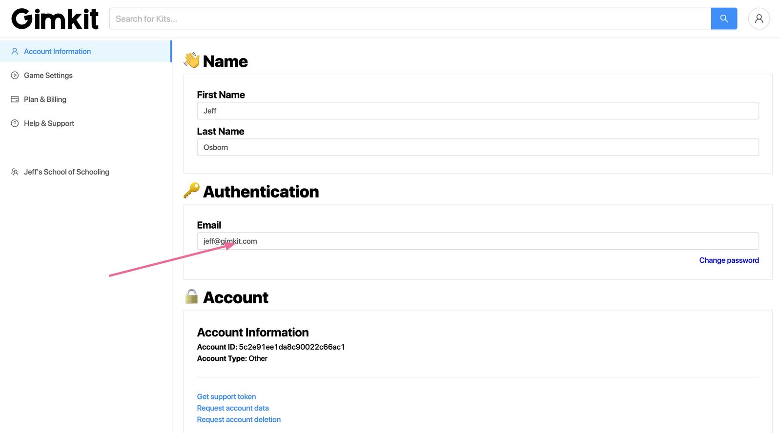Click the Game Settings play icon

click(15, 75)
